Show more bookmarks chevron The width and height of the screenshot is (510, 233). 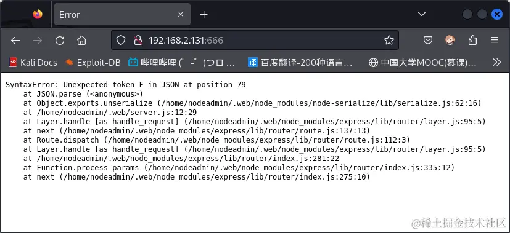pyautogui.click(x=496, y=62)
